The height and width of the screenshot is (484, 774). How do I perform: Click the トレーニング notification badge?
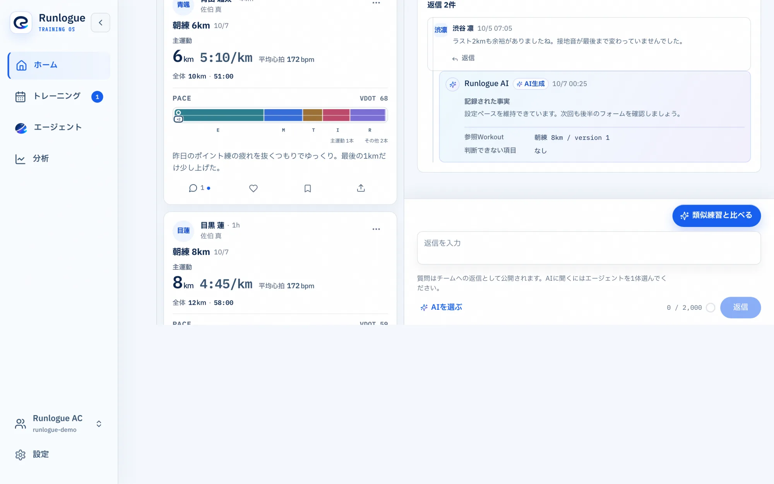(97, 97)
